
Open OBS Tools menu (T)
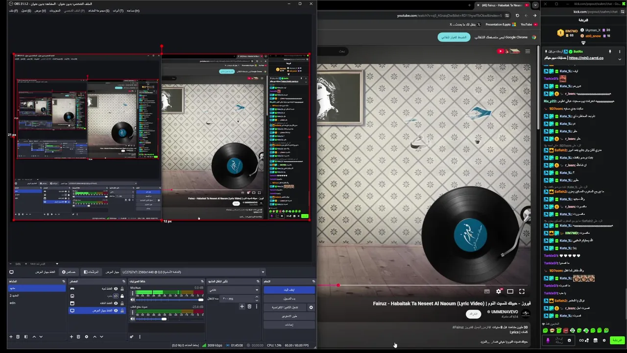[118, 10]
